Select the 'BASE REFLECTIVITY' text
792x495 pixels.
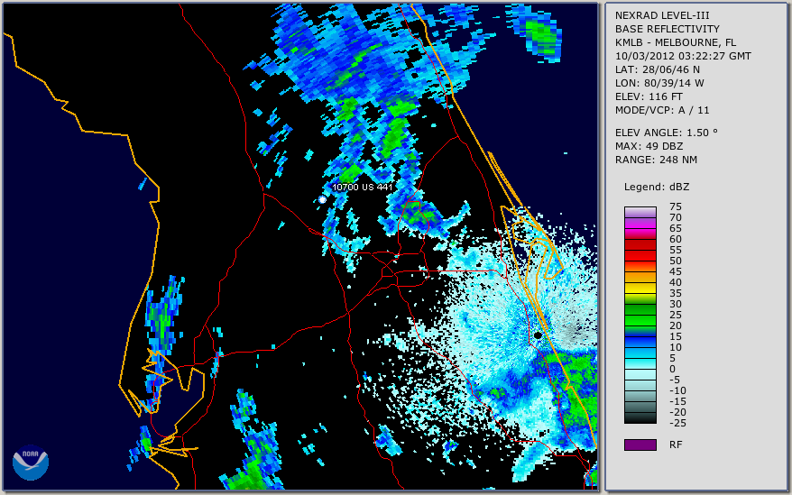click(x=668, y=29)
